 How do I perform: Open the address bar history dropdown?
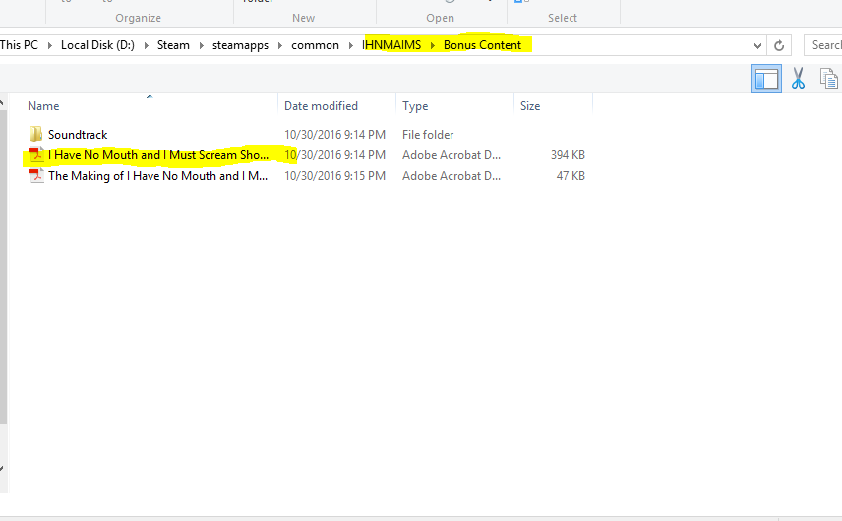(x=757, y=45)
